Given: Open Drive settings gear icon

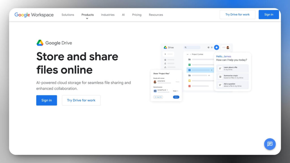Looking at the screenshot, I should click(208, 47).
